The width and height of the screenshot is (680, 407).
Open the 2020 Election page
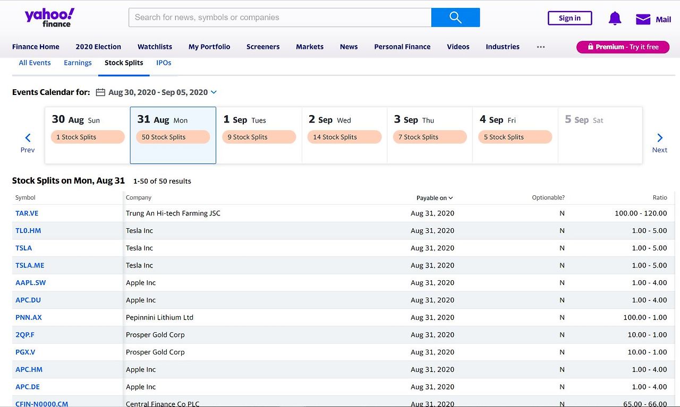(x=98, y=47)
